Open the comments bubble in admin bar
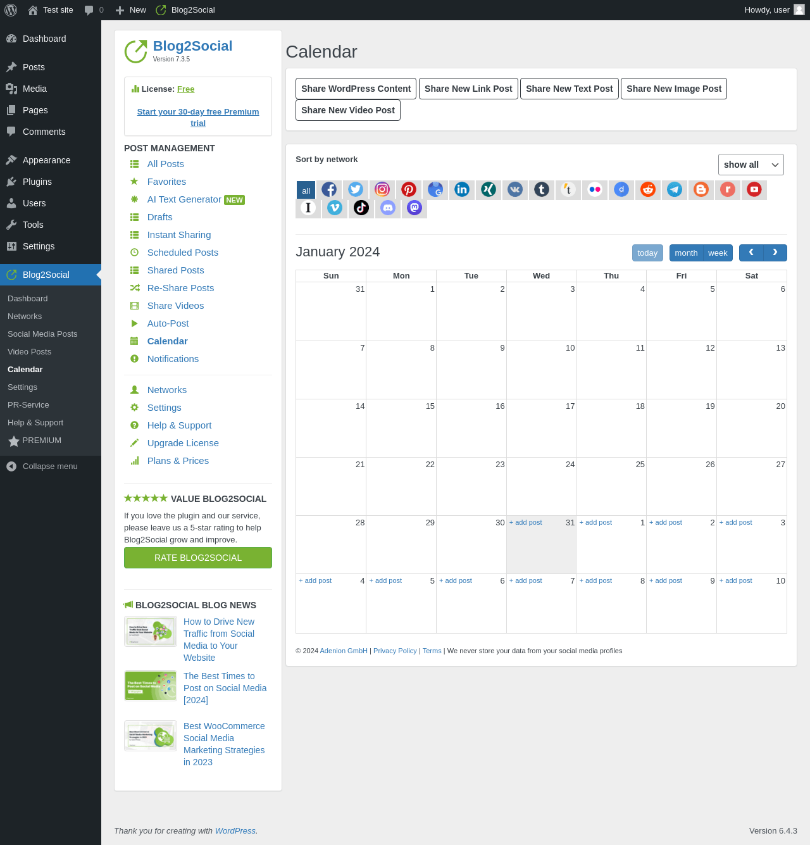Image resolution: width=810 pixels, height=845 pixels. 94,10
